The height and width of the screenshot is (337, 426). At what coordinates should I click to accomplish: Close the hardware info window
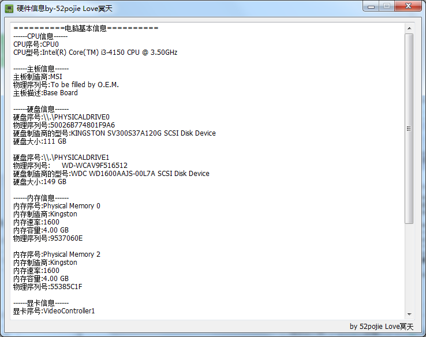point(408,6)
